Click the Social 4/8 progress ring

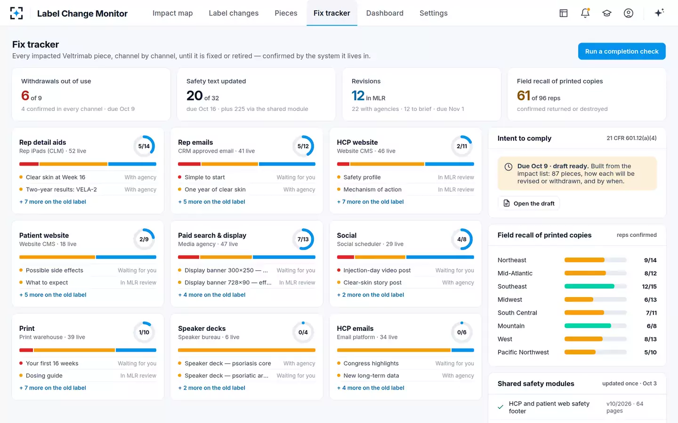(x=462, y=239)
